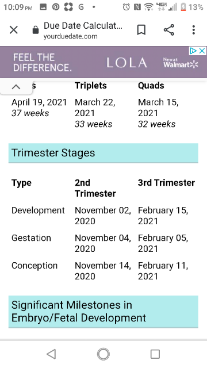Viewport: 207px width, 368px height.
Task: Tap the alarm clock status icon
Action: click(126, 7)
